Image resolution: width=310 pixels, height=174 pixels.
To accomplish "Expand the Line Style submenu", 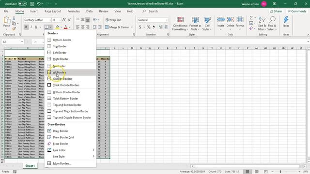I will click(93, 156).
